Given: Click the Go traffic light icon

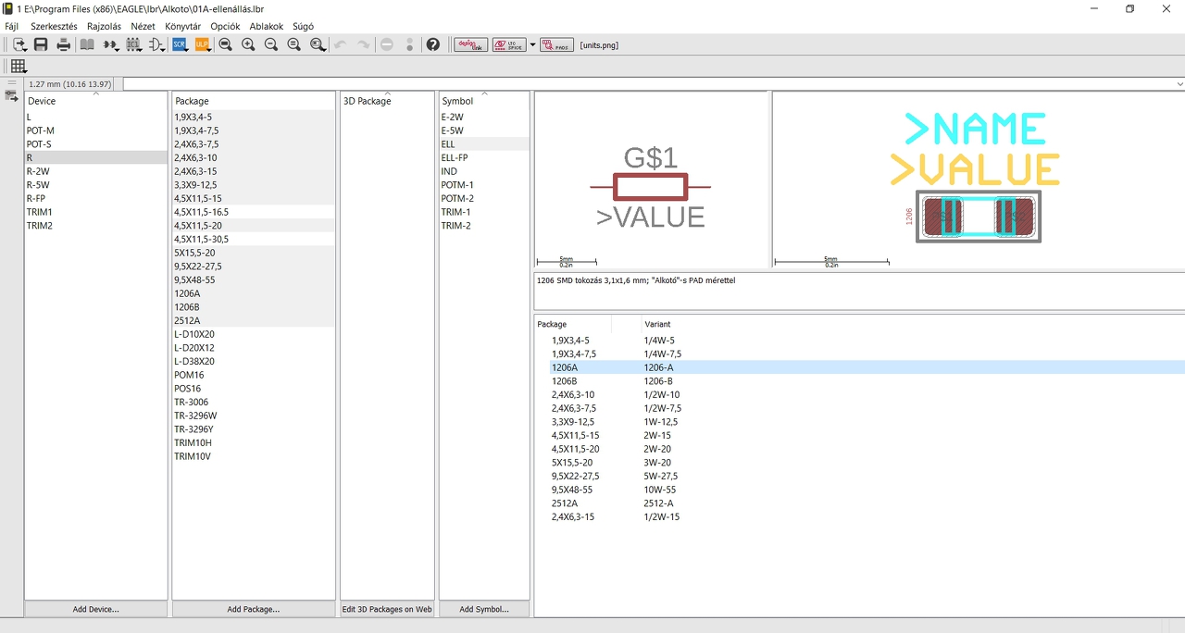Looking at the screenshot, I should tap(410, 44).
